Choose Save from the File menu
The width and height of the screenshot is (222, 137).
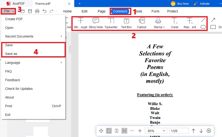[x=33, y=45]
